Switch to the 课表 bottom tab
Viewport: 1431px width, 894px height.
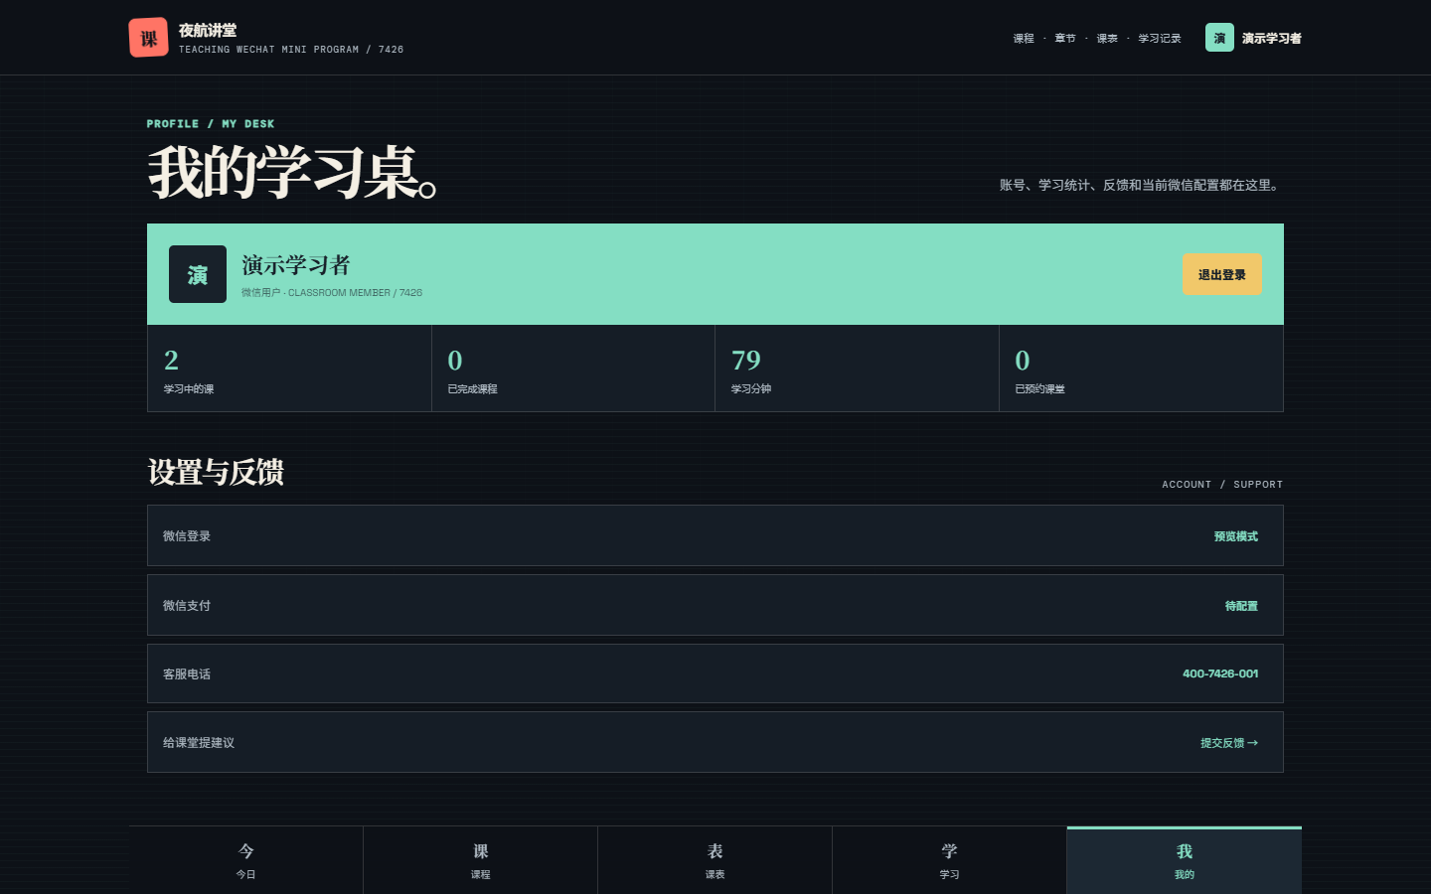[715, 860]
